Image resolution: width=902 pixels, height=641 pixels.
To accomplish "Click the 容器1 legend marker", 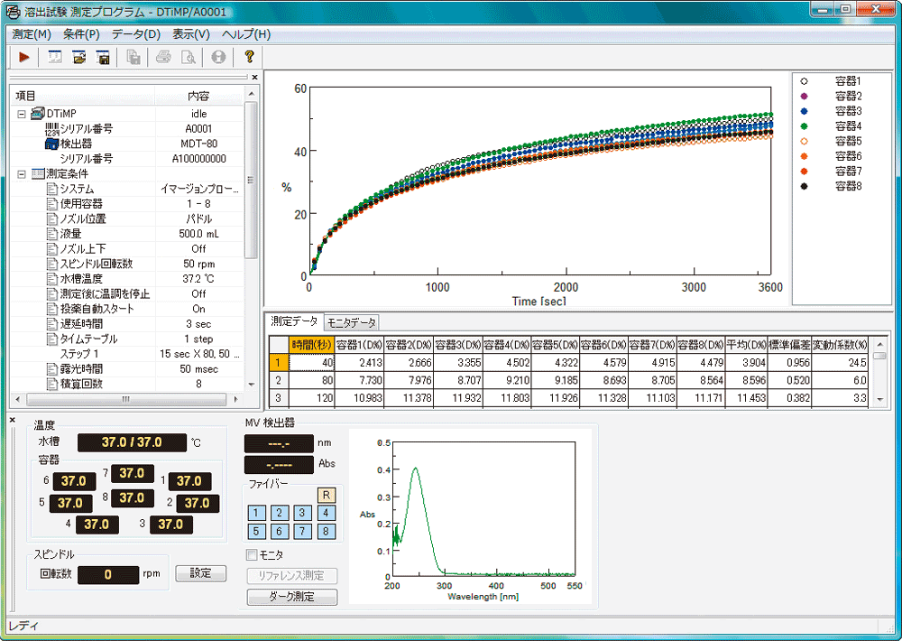I will 805,81.
